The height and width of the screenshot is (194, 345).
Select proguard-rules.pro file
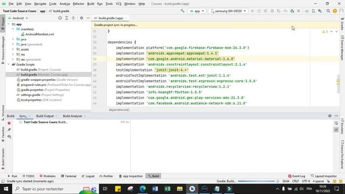pos(54,85)
